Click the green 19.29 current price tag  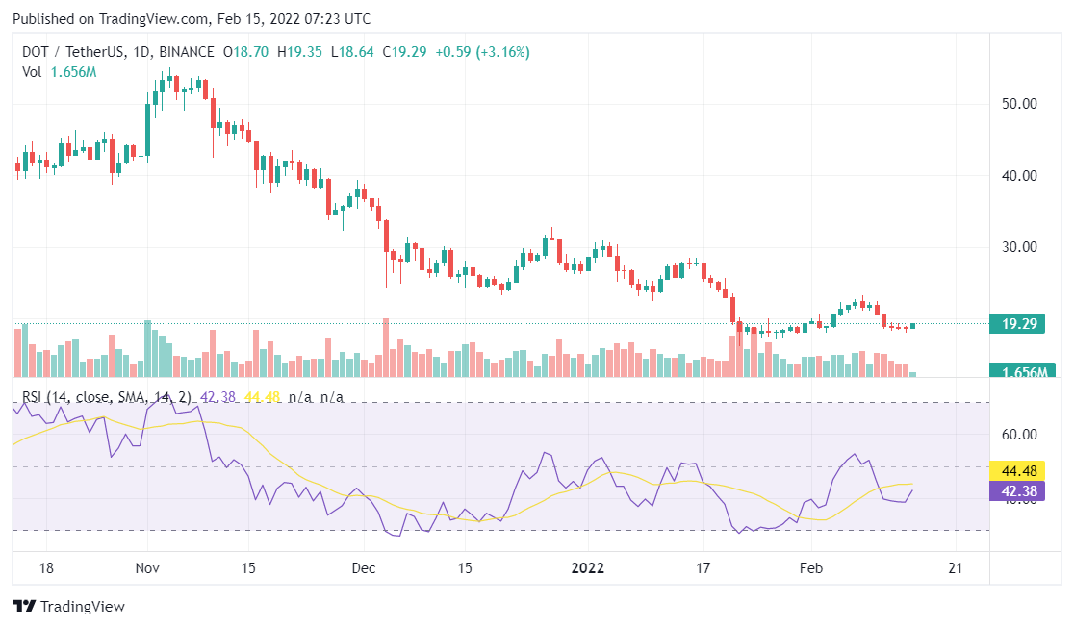[x=1022, y=324]
